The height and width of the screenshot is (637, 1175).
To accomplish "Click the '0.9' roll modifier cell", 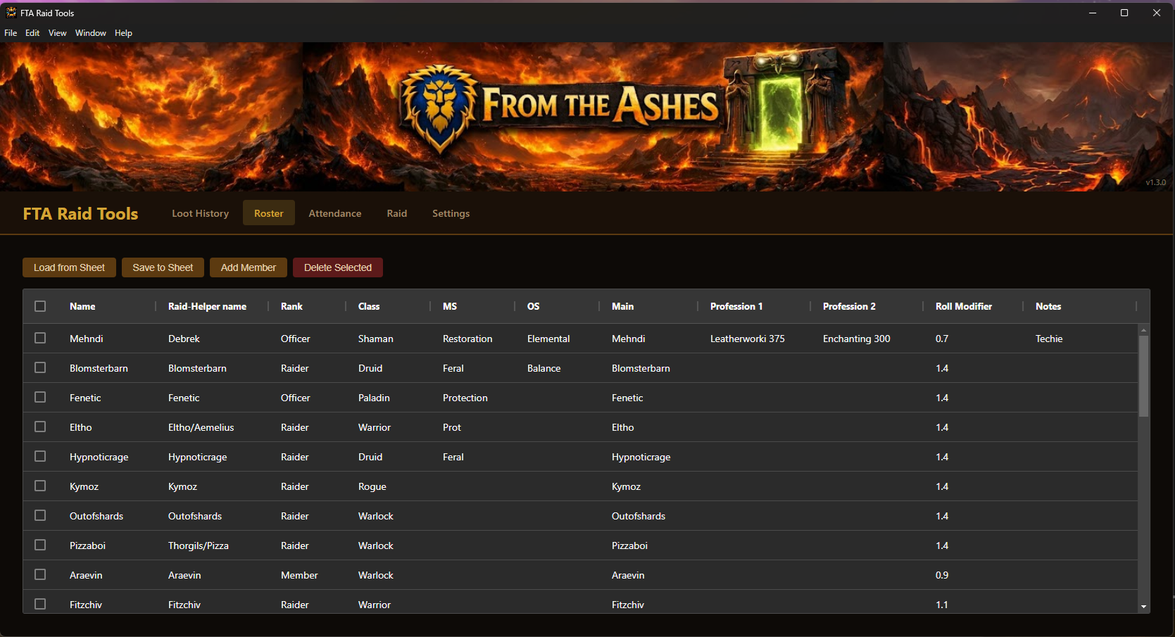I will [942, 575].
